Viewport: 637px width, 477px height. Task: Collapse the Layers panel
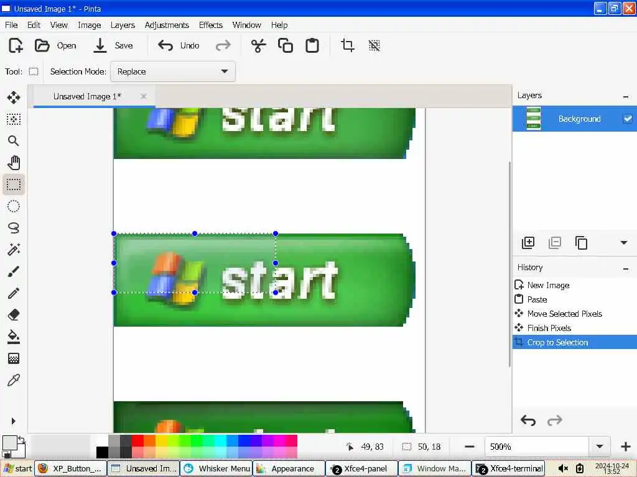tap(626, 97)
